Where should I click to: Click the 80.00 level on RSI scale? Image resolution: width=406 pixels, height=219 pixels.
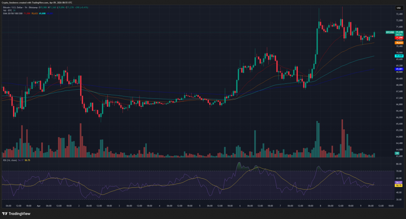[x=399, y=163]
